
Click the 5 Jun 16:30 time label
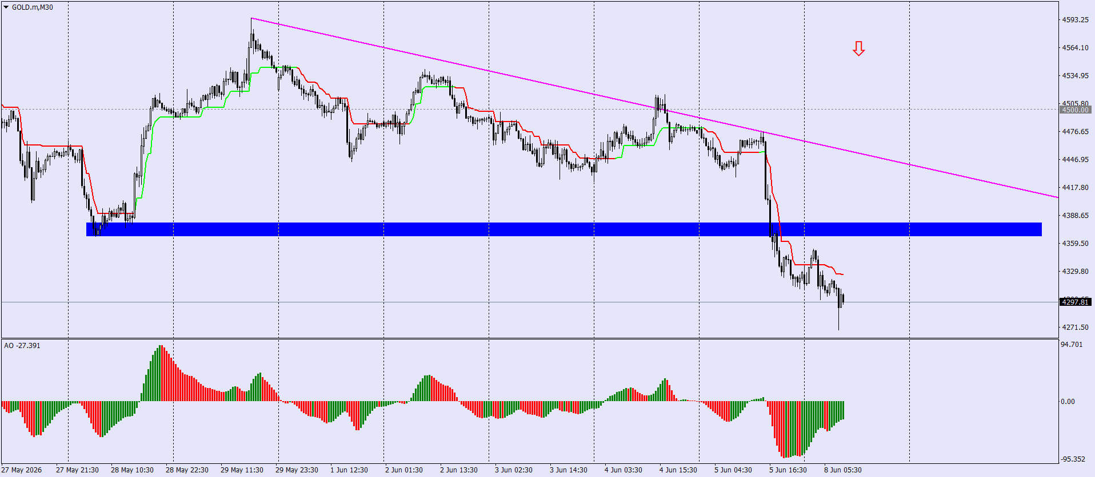[x=788, y=470]
